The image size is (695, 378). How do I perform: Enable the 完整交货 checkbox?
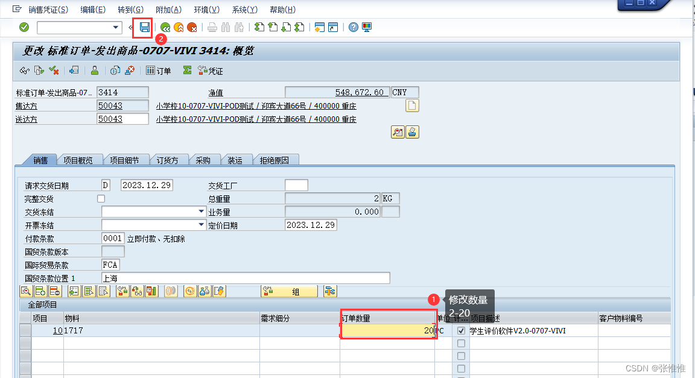click(x=101, y=198)
